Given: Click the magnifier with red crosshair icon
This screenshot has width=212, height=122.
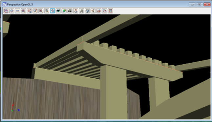Looking at the screenshot, I should (23, 11).
